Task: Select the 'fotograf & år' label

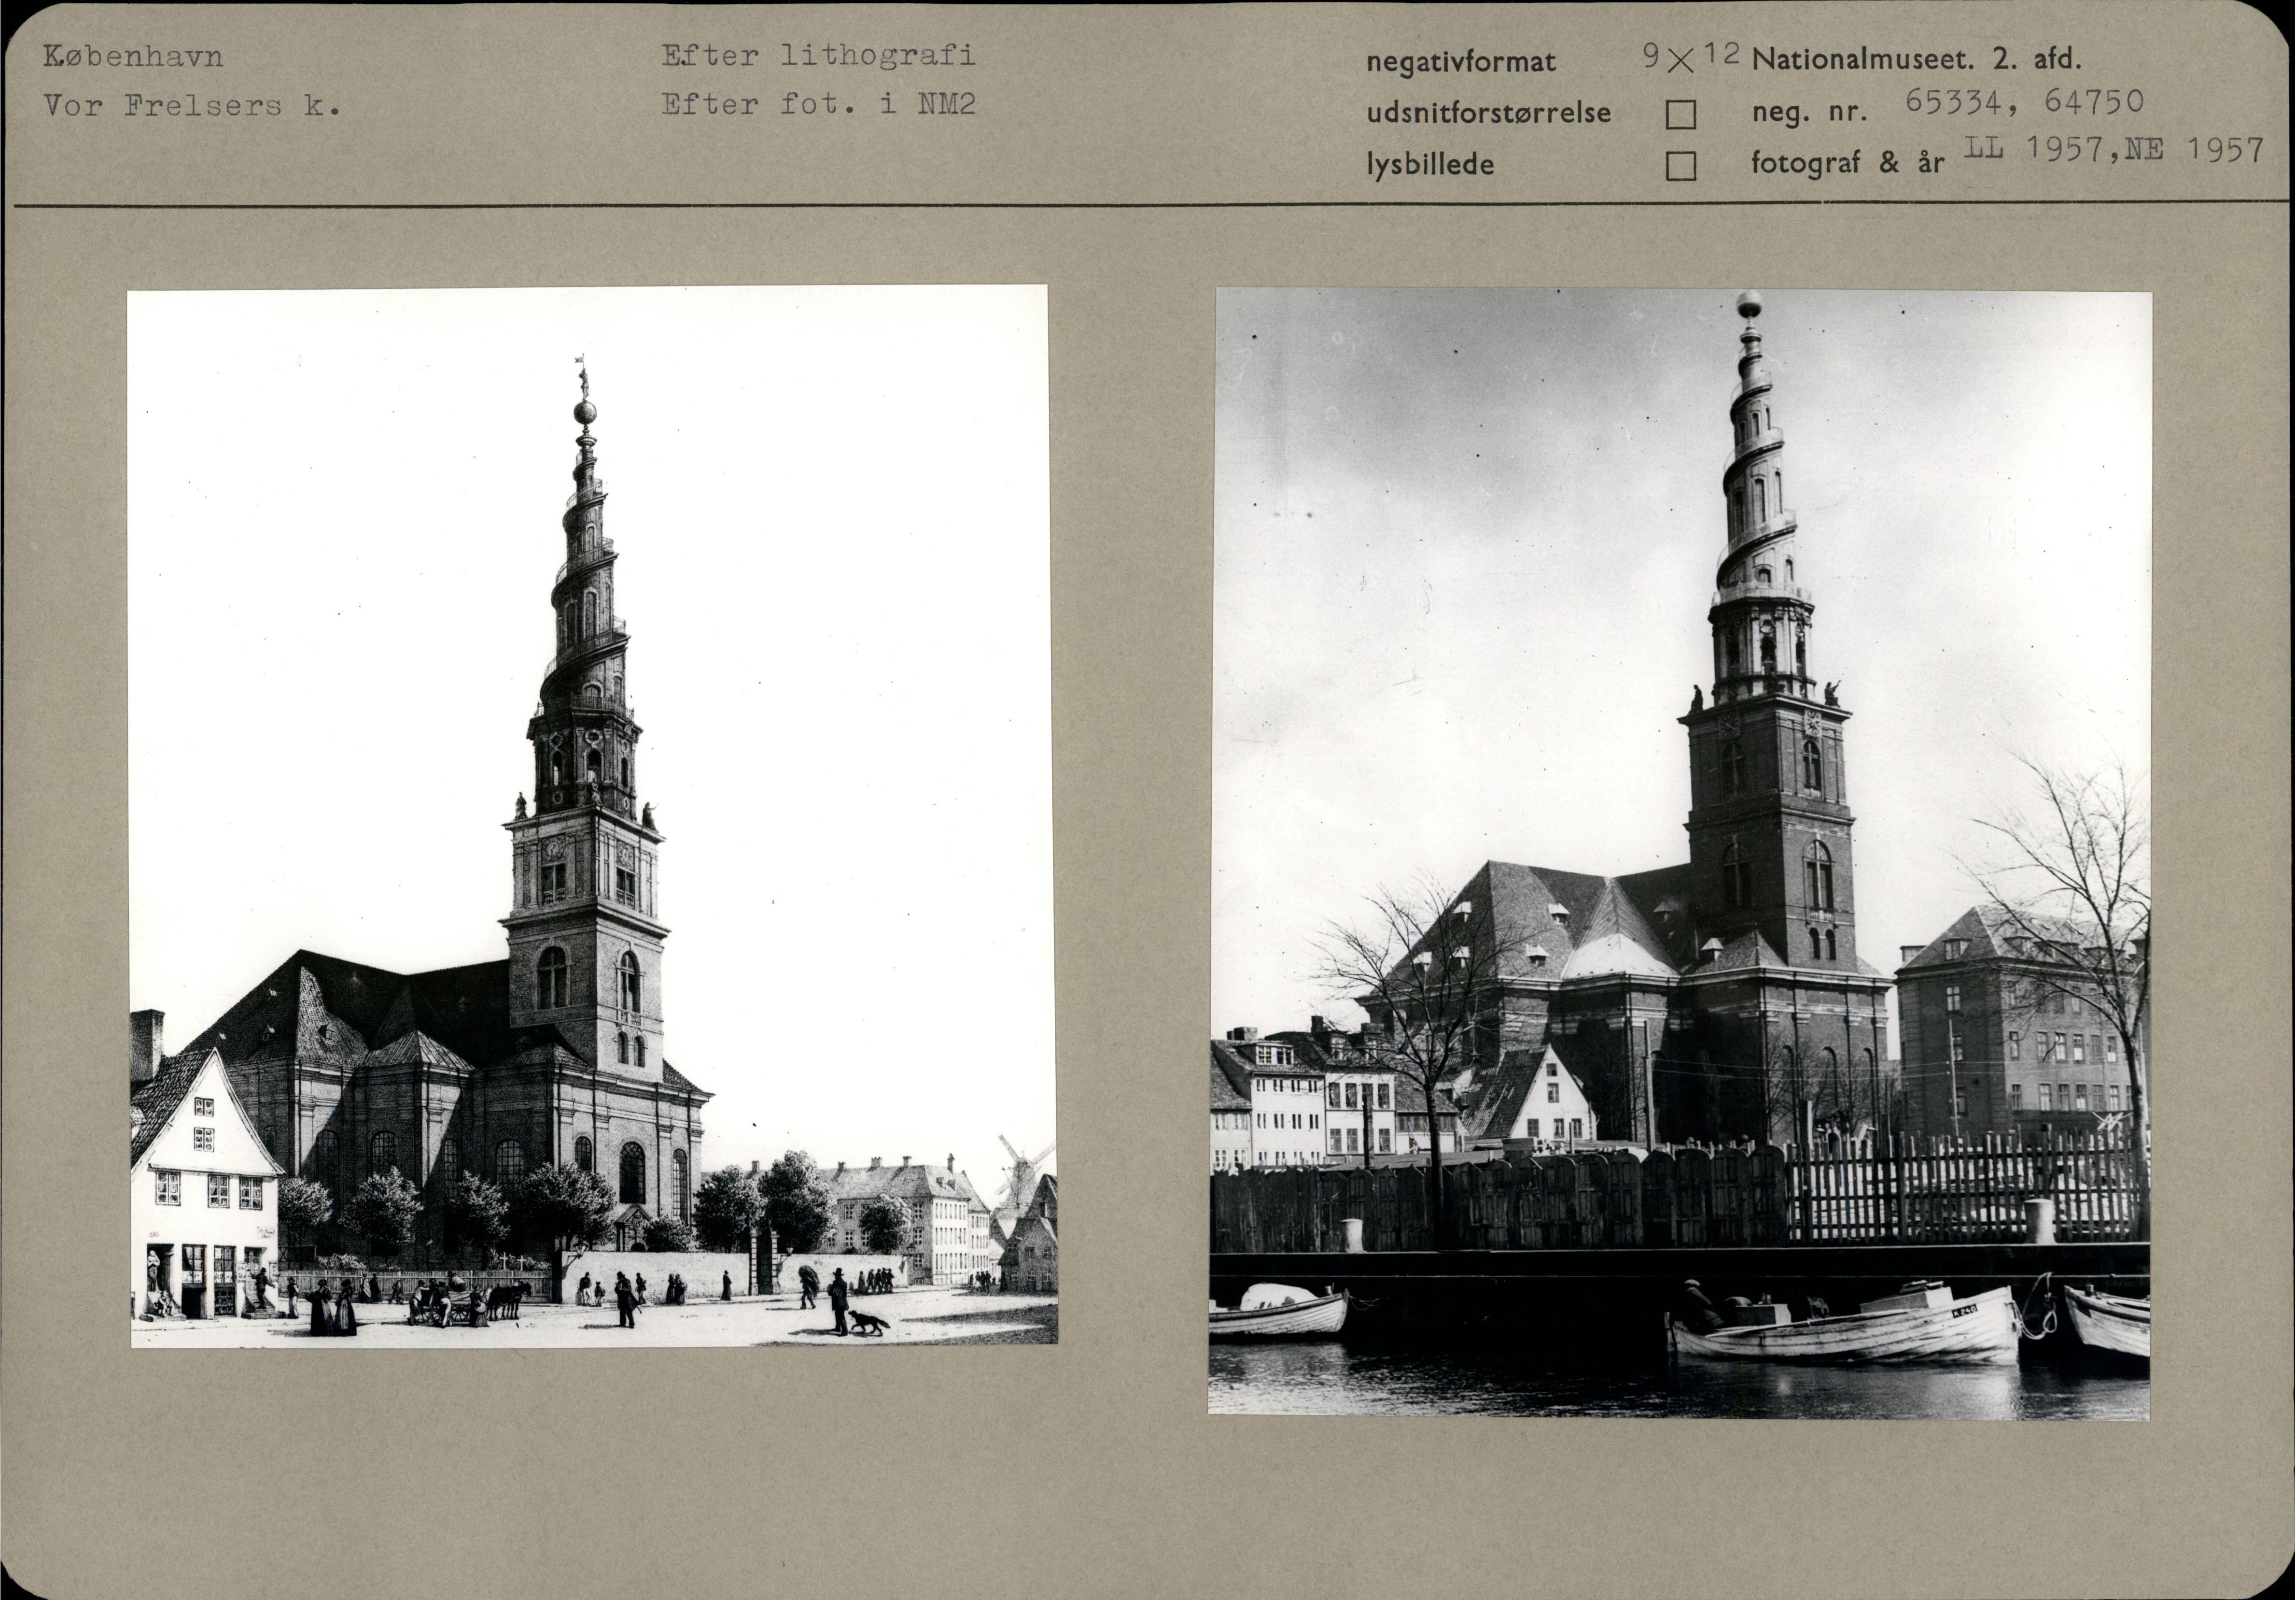Action: coord(1847,162)
